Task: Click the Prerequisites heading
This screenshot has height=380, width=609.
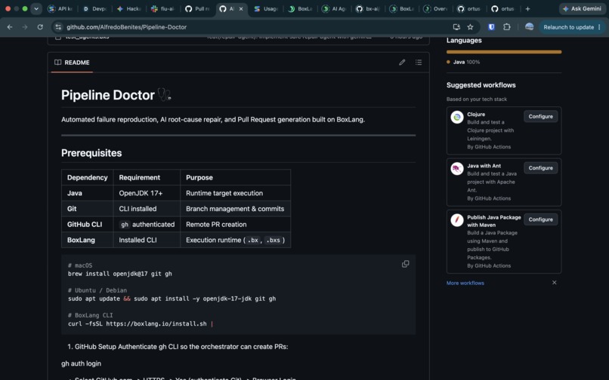Action: pos(91,153)
